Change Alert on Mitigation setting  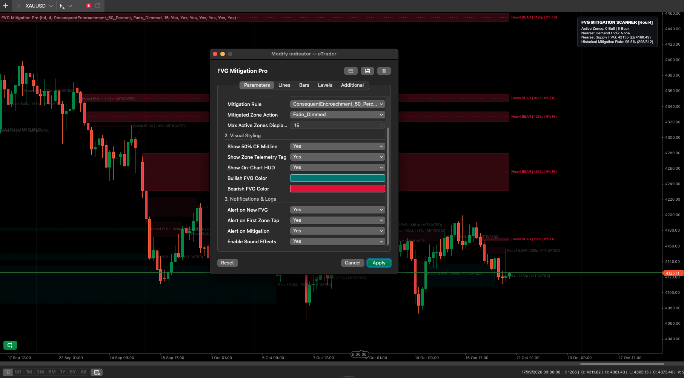tap(337, 231)
